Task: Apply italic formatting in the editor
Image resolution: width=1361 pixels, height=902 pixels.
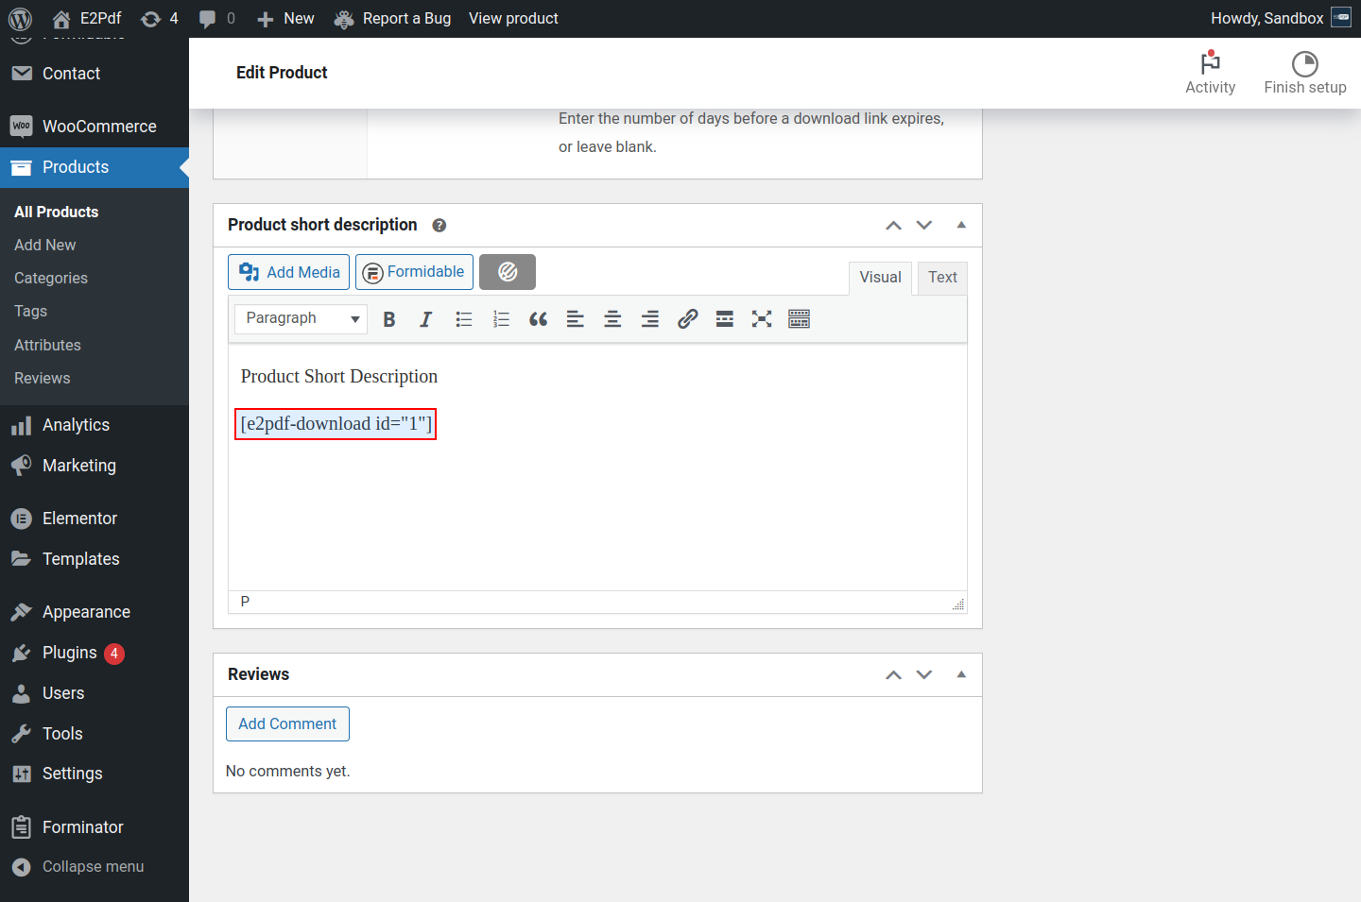Action: point(425,319)
